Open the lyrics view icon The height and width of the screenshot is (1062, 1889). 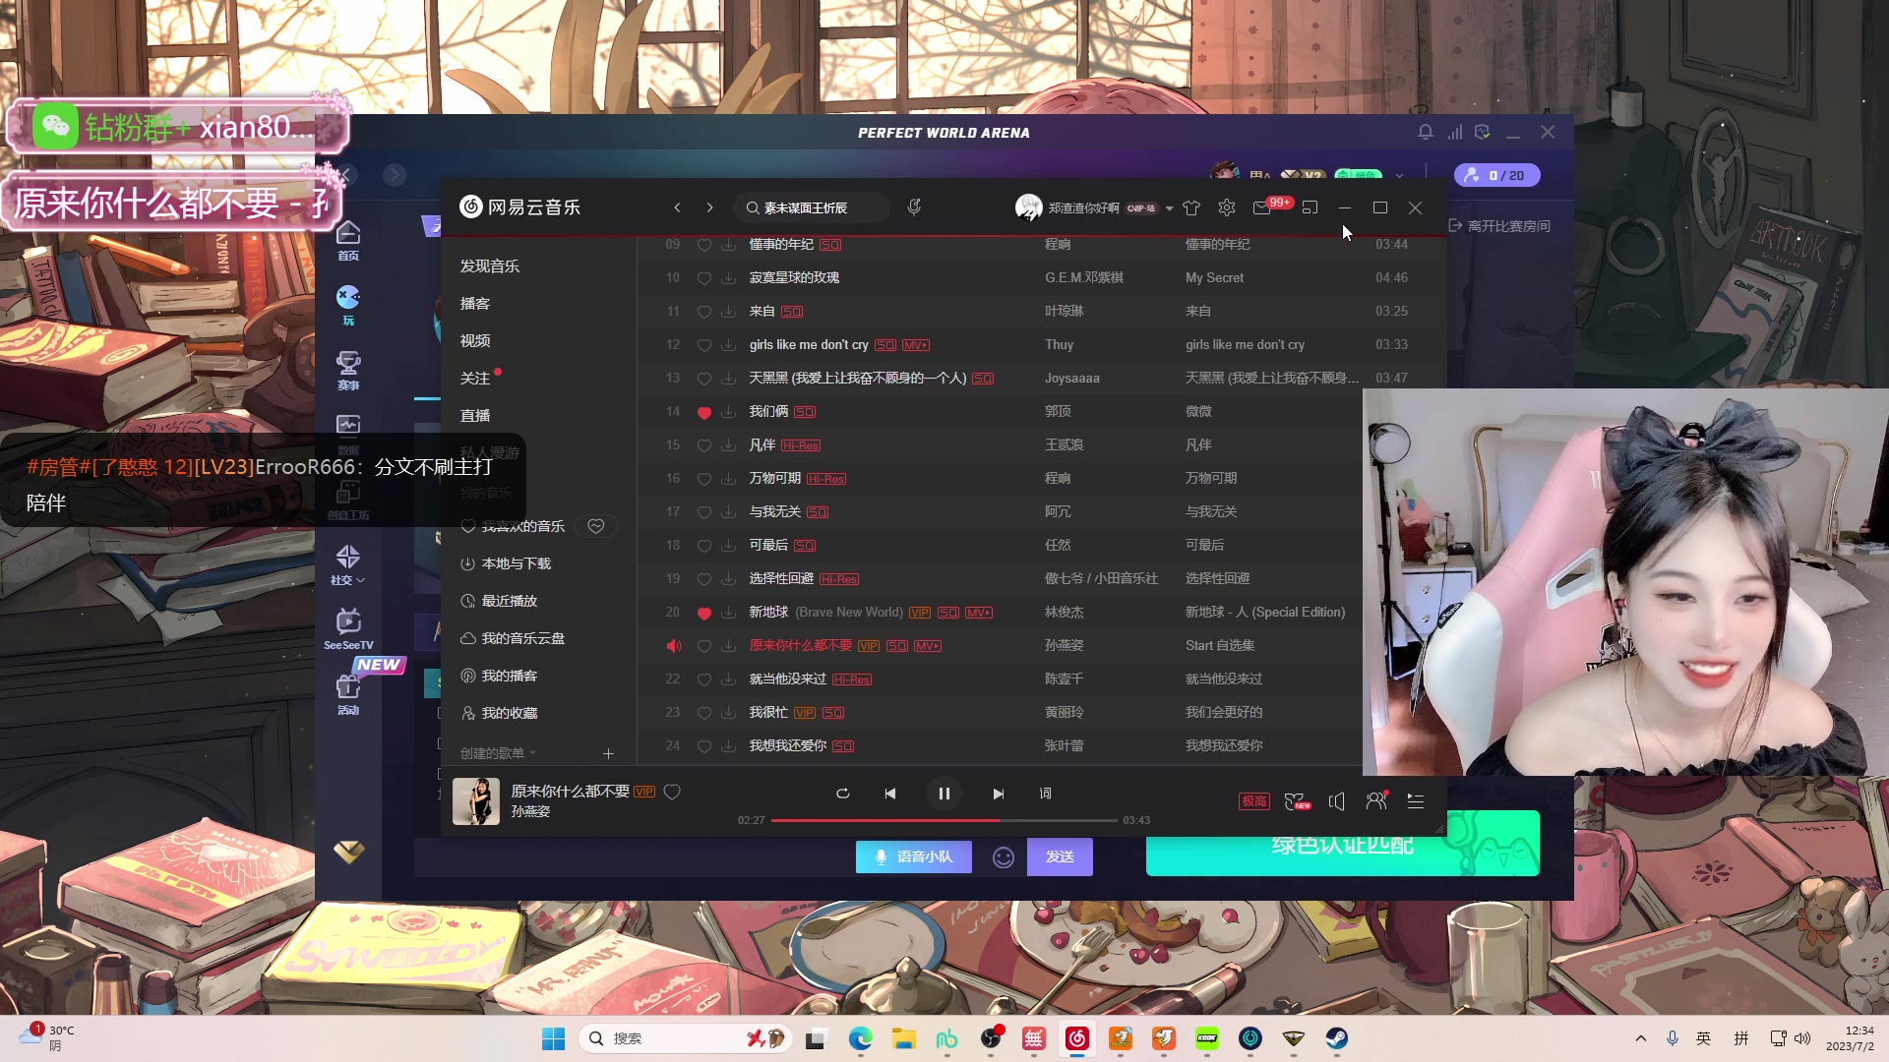coord(1046,794)
